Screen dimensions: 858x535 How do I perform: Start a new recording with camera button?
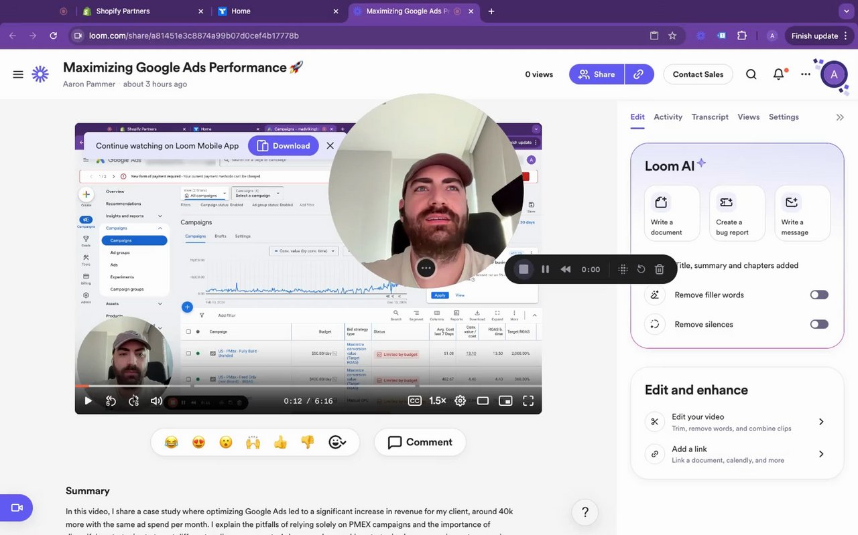[16, 508]
